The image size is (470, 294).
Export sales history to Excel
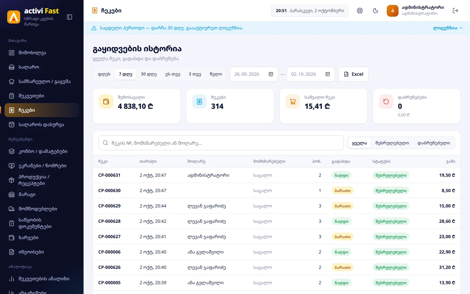[x=353, y=74]
